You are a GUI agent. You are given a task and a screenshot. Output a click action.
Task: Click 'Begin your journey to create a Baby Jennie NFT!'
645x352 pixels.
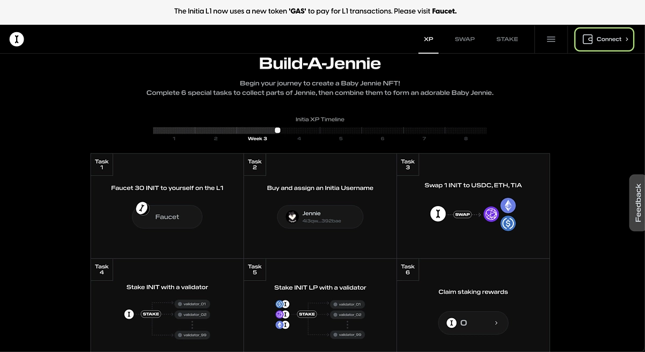pos(320,83)
